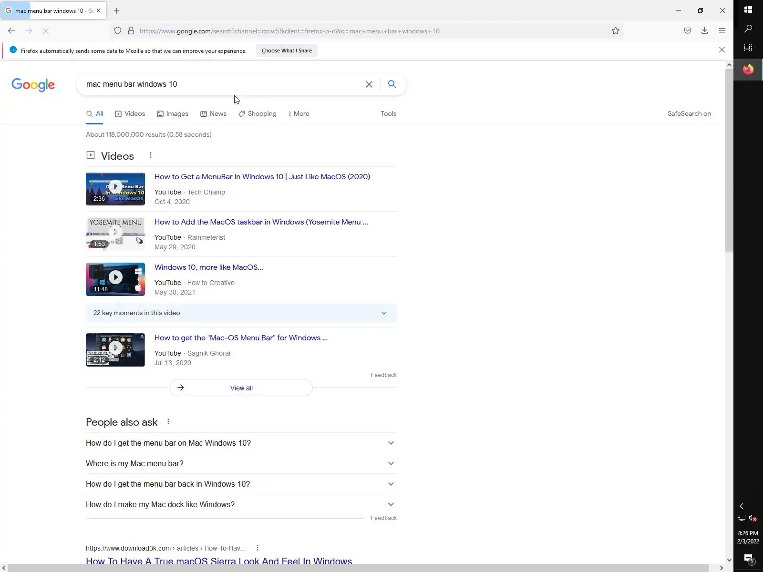Open the Firefox application menu
This screenshot has height=572, width=763.
click(722, 31)
